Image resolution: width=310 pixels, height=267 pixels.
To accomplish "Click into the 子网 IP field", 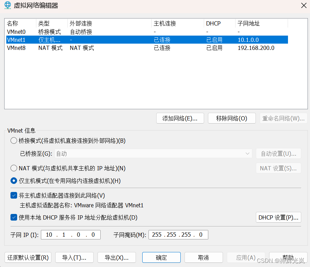I will 71,235.
